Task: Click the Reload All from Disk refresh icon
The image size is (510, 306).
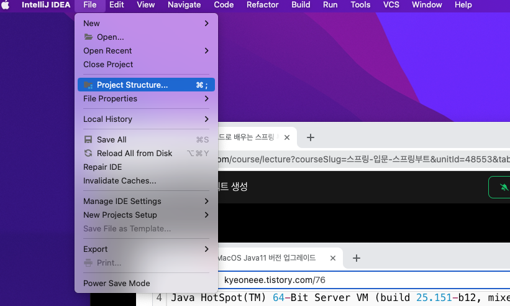Action: (x=88, y=153)
